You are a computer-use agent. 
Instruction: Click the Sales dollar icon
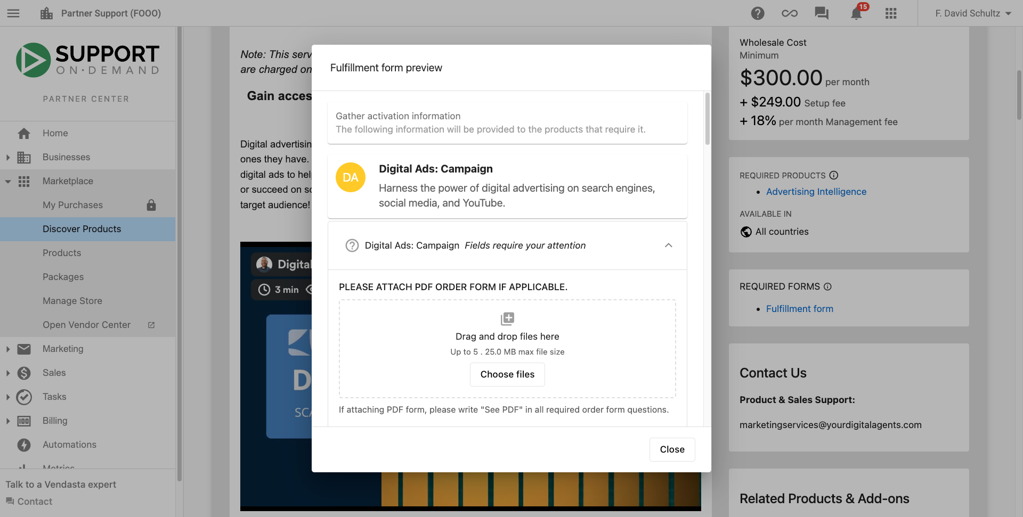coord(24,373)
